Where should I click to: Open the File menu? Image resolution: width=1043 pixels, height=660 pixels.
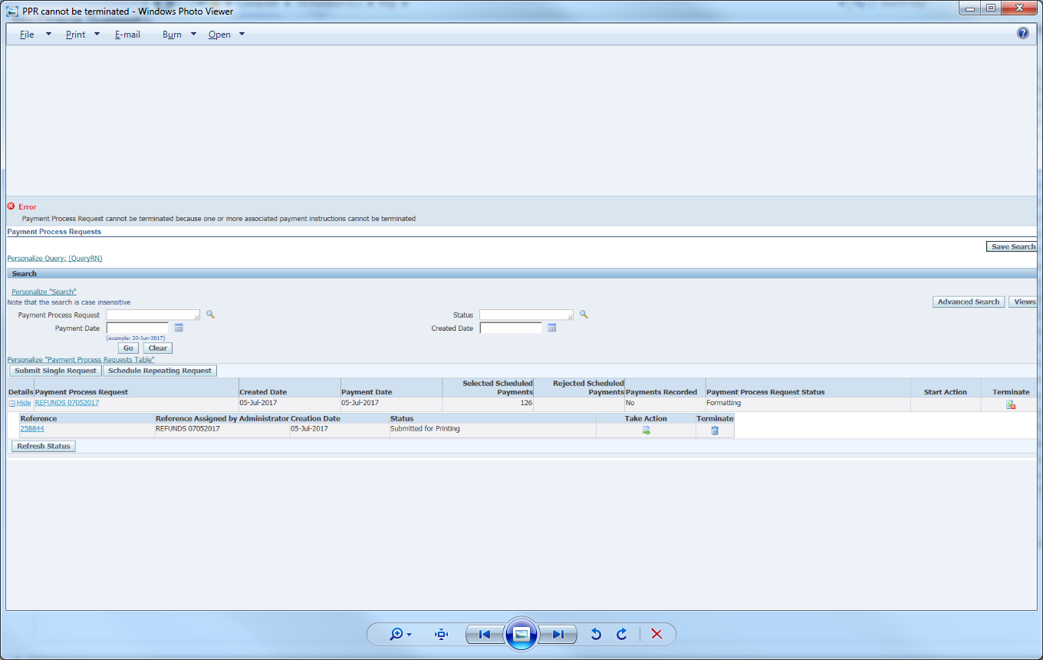[x=27, y=34]
